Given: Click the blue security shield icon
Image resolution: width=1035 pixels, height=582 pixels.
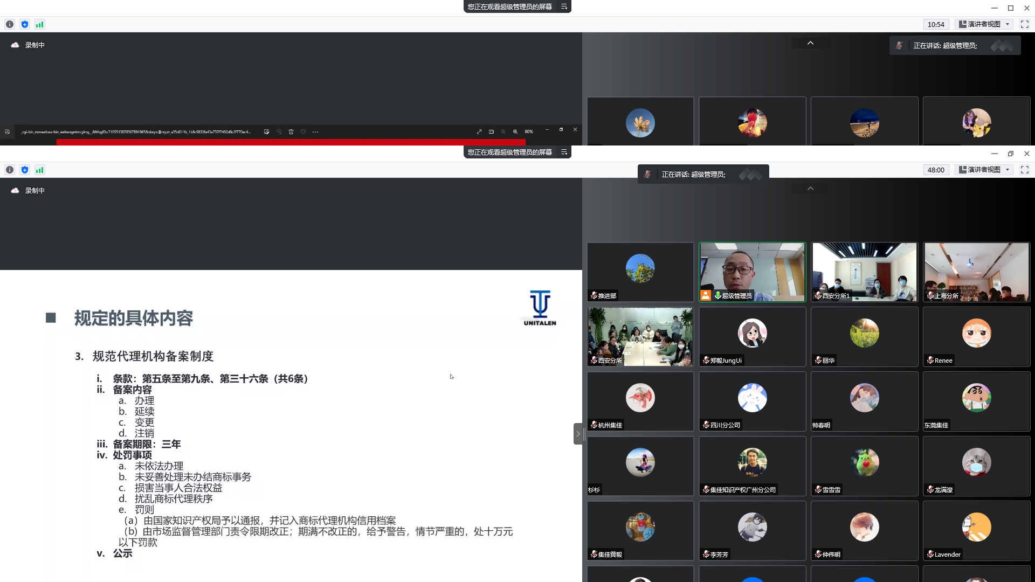Looking at the screenshot, I should point(25,170).
